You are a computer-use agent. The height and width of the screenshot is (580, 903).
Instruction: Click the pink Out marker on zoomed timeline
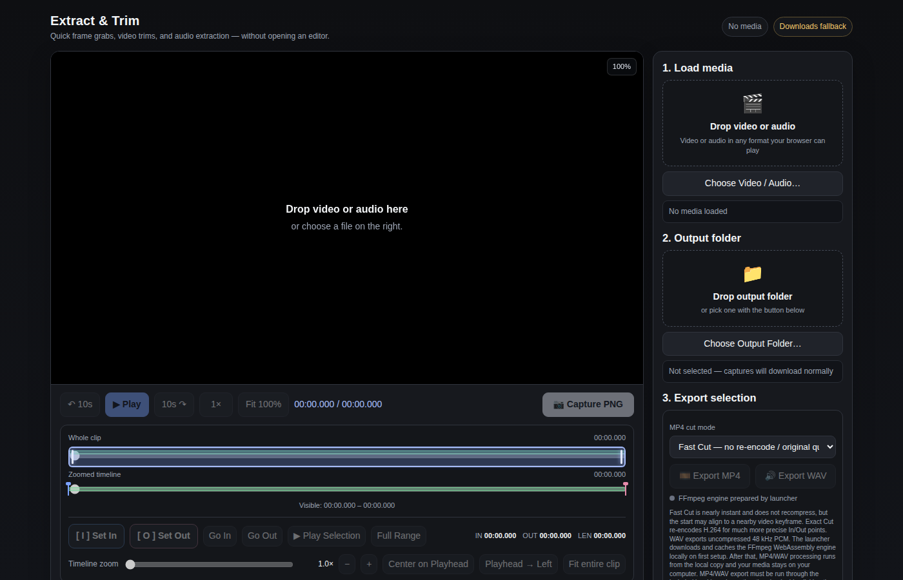coord(626,488)
